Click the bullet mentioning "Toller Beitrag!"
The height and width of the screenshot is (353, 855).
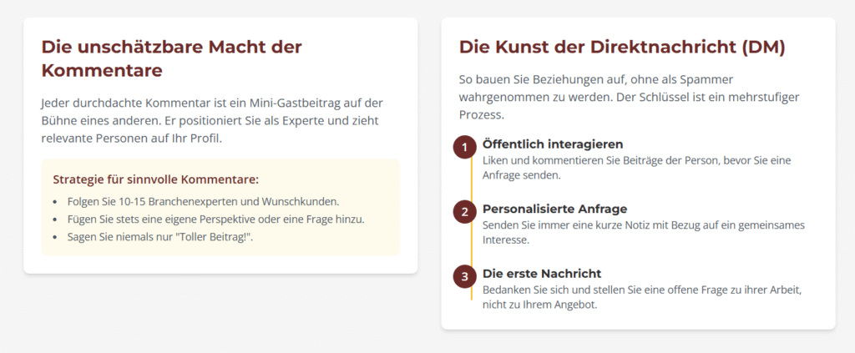(x=159, y=236)
